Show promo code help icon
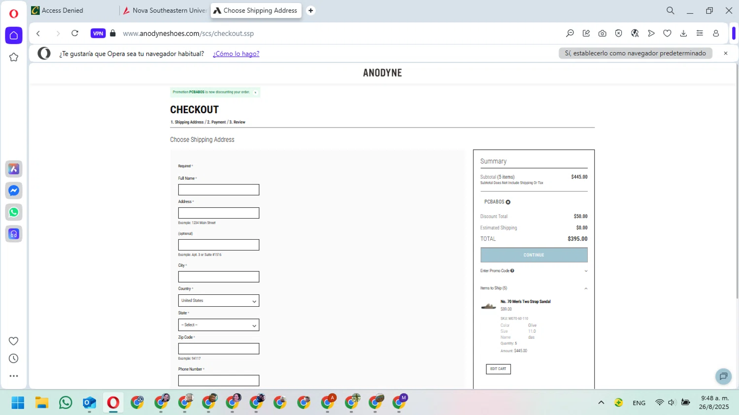The height and width of the screenshot is (415, 739). click(x=512, y=271)
